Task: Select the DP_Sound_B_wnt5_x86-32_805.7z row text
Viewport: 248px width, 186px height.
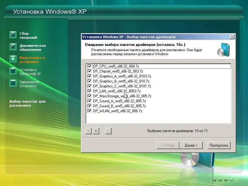Action: click(119, 106)
